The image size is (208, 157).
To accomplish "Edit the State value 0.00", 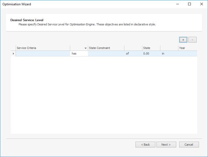I will click(151, 54).
